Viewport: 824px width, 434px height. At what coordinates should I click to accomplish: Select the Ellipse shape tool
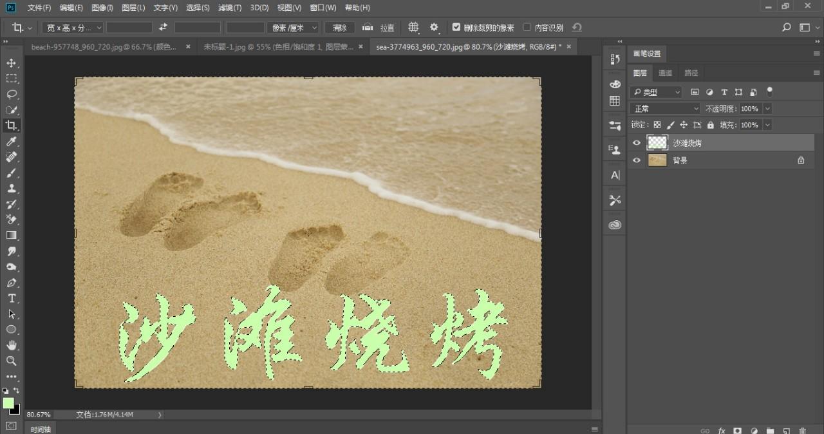point(12,330)
